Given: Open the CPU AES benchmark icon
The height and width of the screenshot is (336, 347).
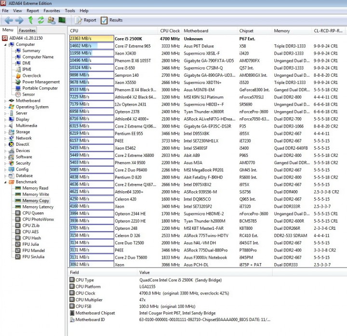Looking at the screenshot, I should [x=18, y=232].
